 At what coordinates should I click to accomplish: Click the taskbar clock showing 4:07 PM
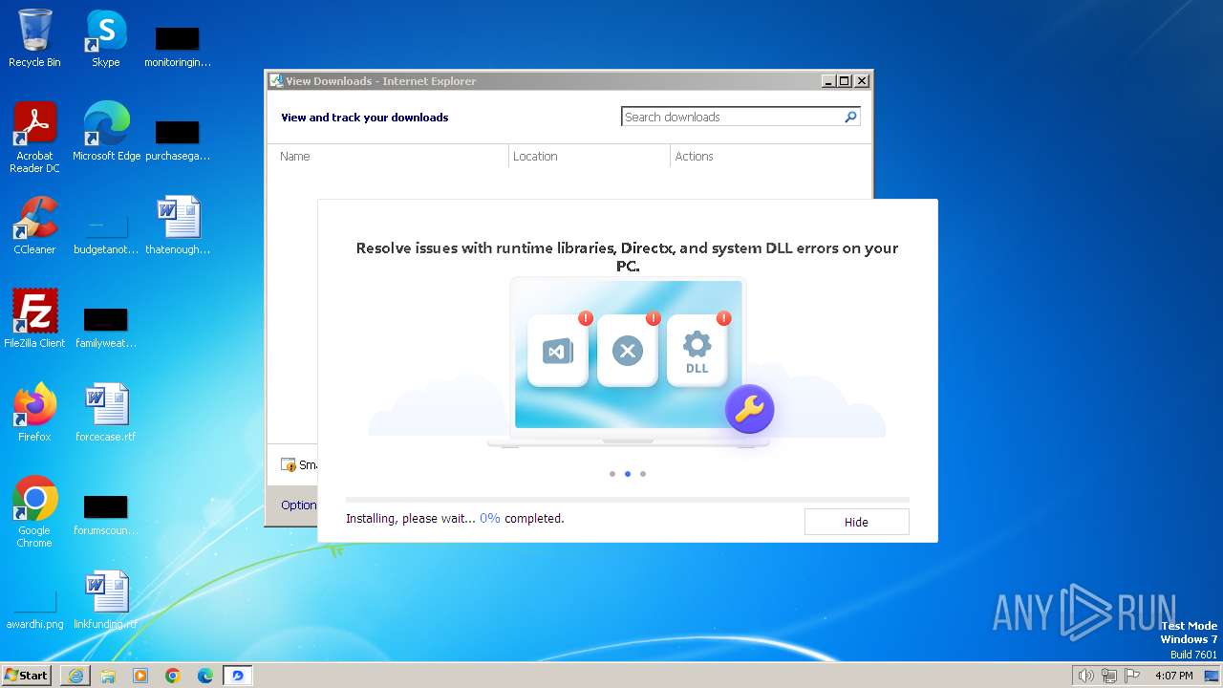pos(1173,676)
